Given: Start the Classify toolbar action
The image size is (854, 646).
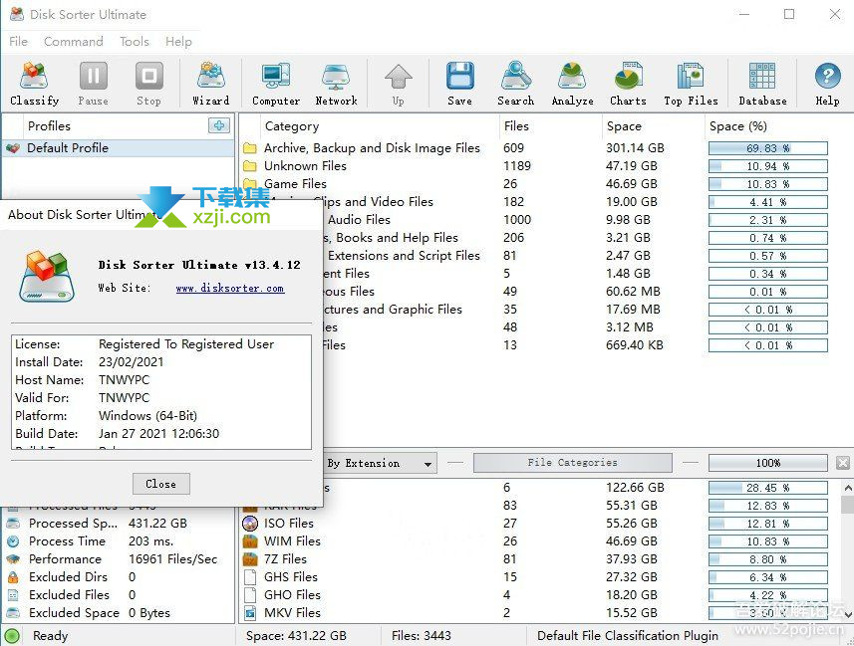Looking at the screenshot, I should coord(34,84).
